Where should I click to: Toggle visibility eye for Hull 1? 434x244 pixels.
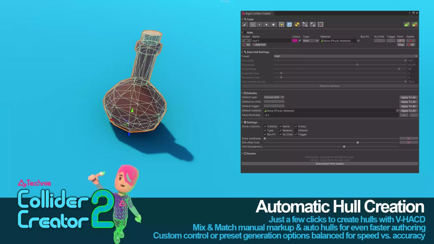coord(246,41)
